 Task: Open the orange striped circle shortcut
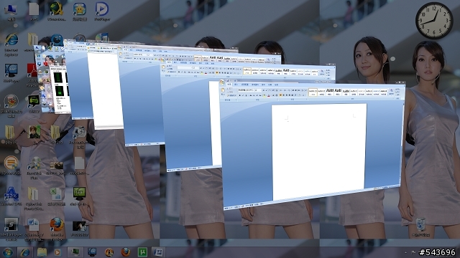point(11,166)
